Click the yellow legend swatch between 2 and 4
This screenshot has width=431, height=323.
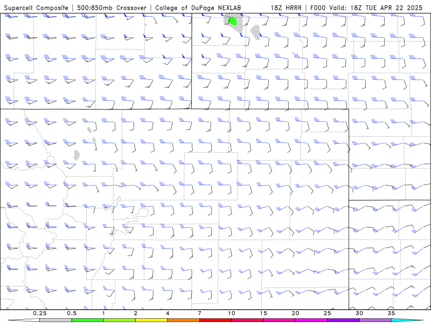click(151, 320)
